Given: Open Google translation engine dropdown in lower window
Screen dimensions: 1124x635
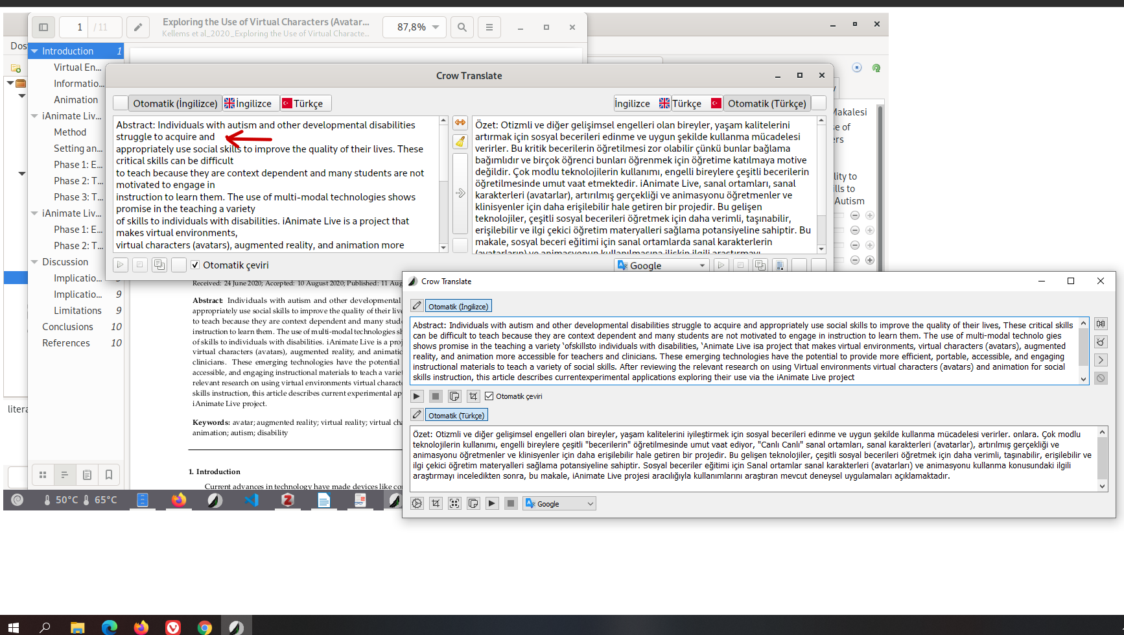Looking at the screenshot, I should coord(559,503).
